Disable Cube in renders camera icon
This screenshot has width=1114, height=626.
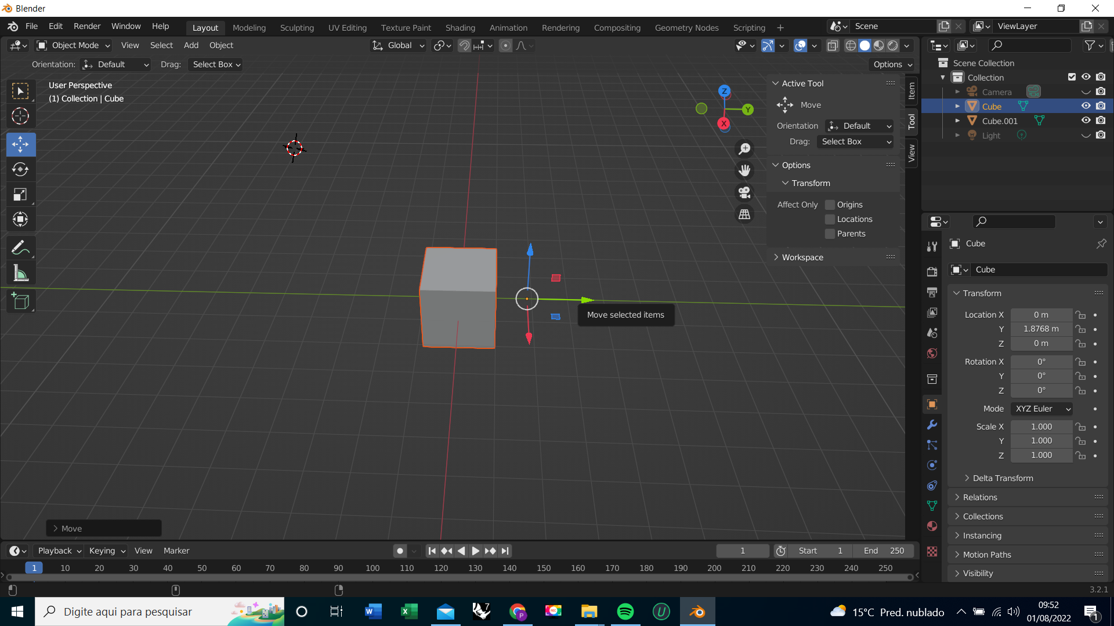pos(1101,106)
